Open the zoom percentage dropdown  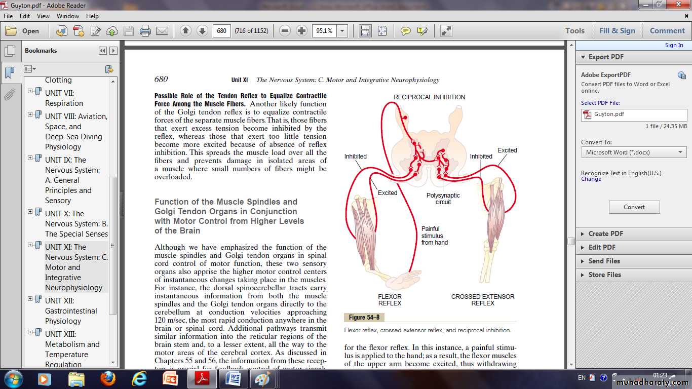pos(342,31)
